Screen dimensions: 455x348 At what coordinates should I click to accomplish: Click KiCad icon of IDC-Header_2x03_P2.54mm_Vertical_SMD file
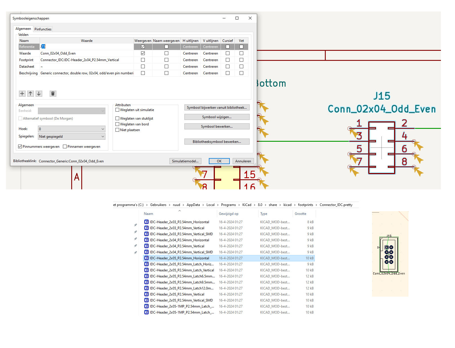point(146,234)
